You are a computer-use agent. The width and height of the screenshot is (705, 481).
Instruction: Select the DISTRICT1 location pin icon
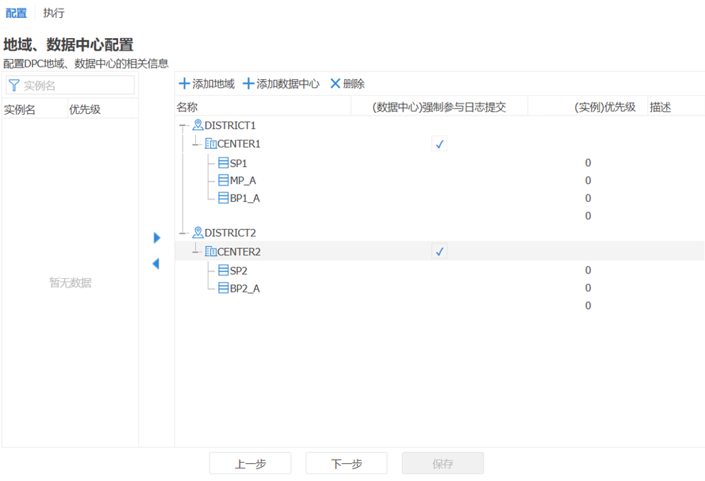point(198,125)
